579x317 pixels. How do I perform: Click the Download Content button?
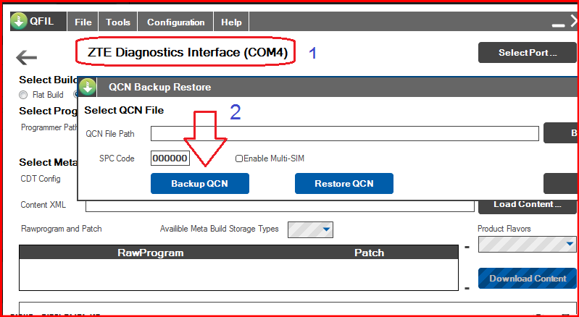pyautogui.click(x=528, y=279)
